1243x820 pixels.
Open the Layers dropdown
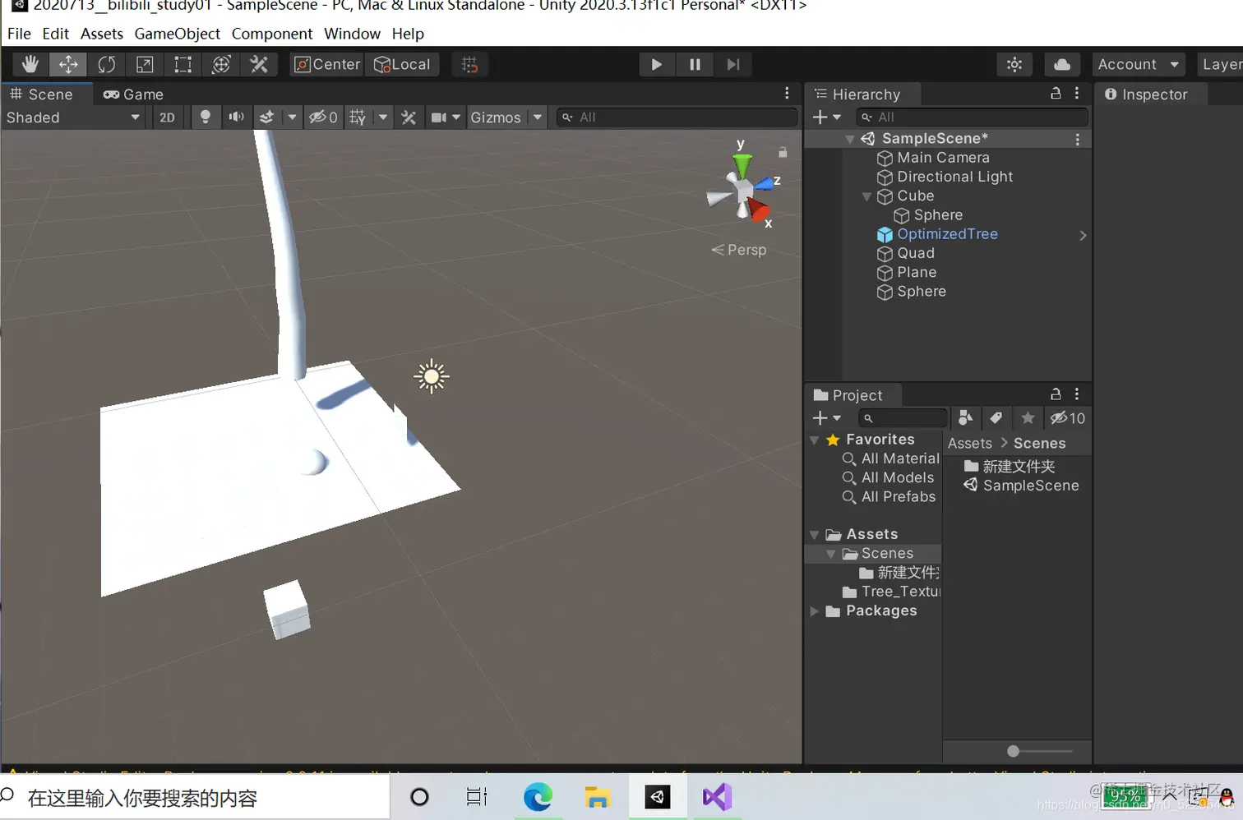(x=1221, y=64)
